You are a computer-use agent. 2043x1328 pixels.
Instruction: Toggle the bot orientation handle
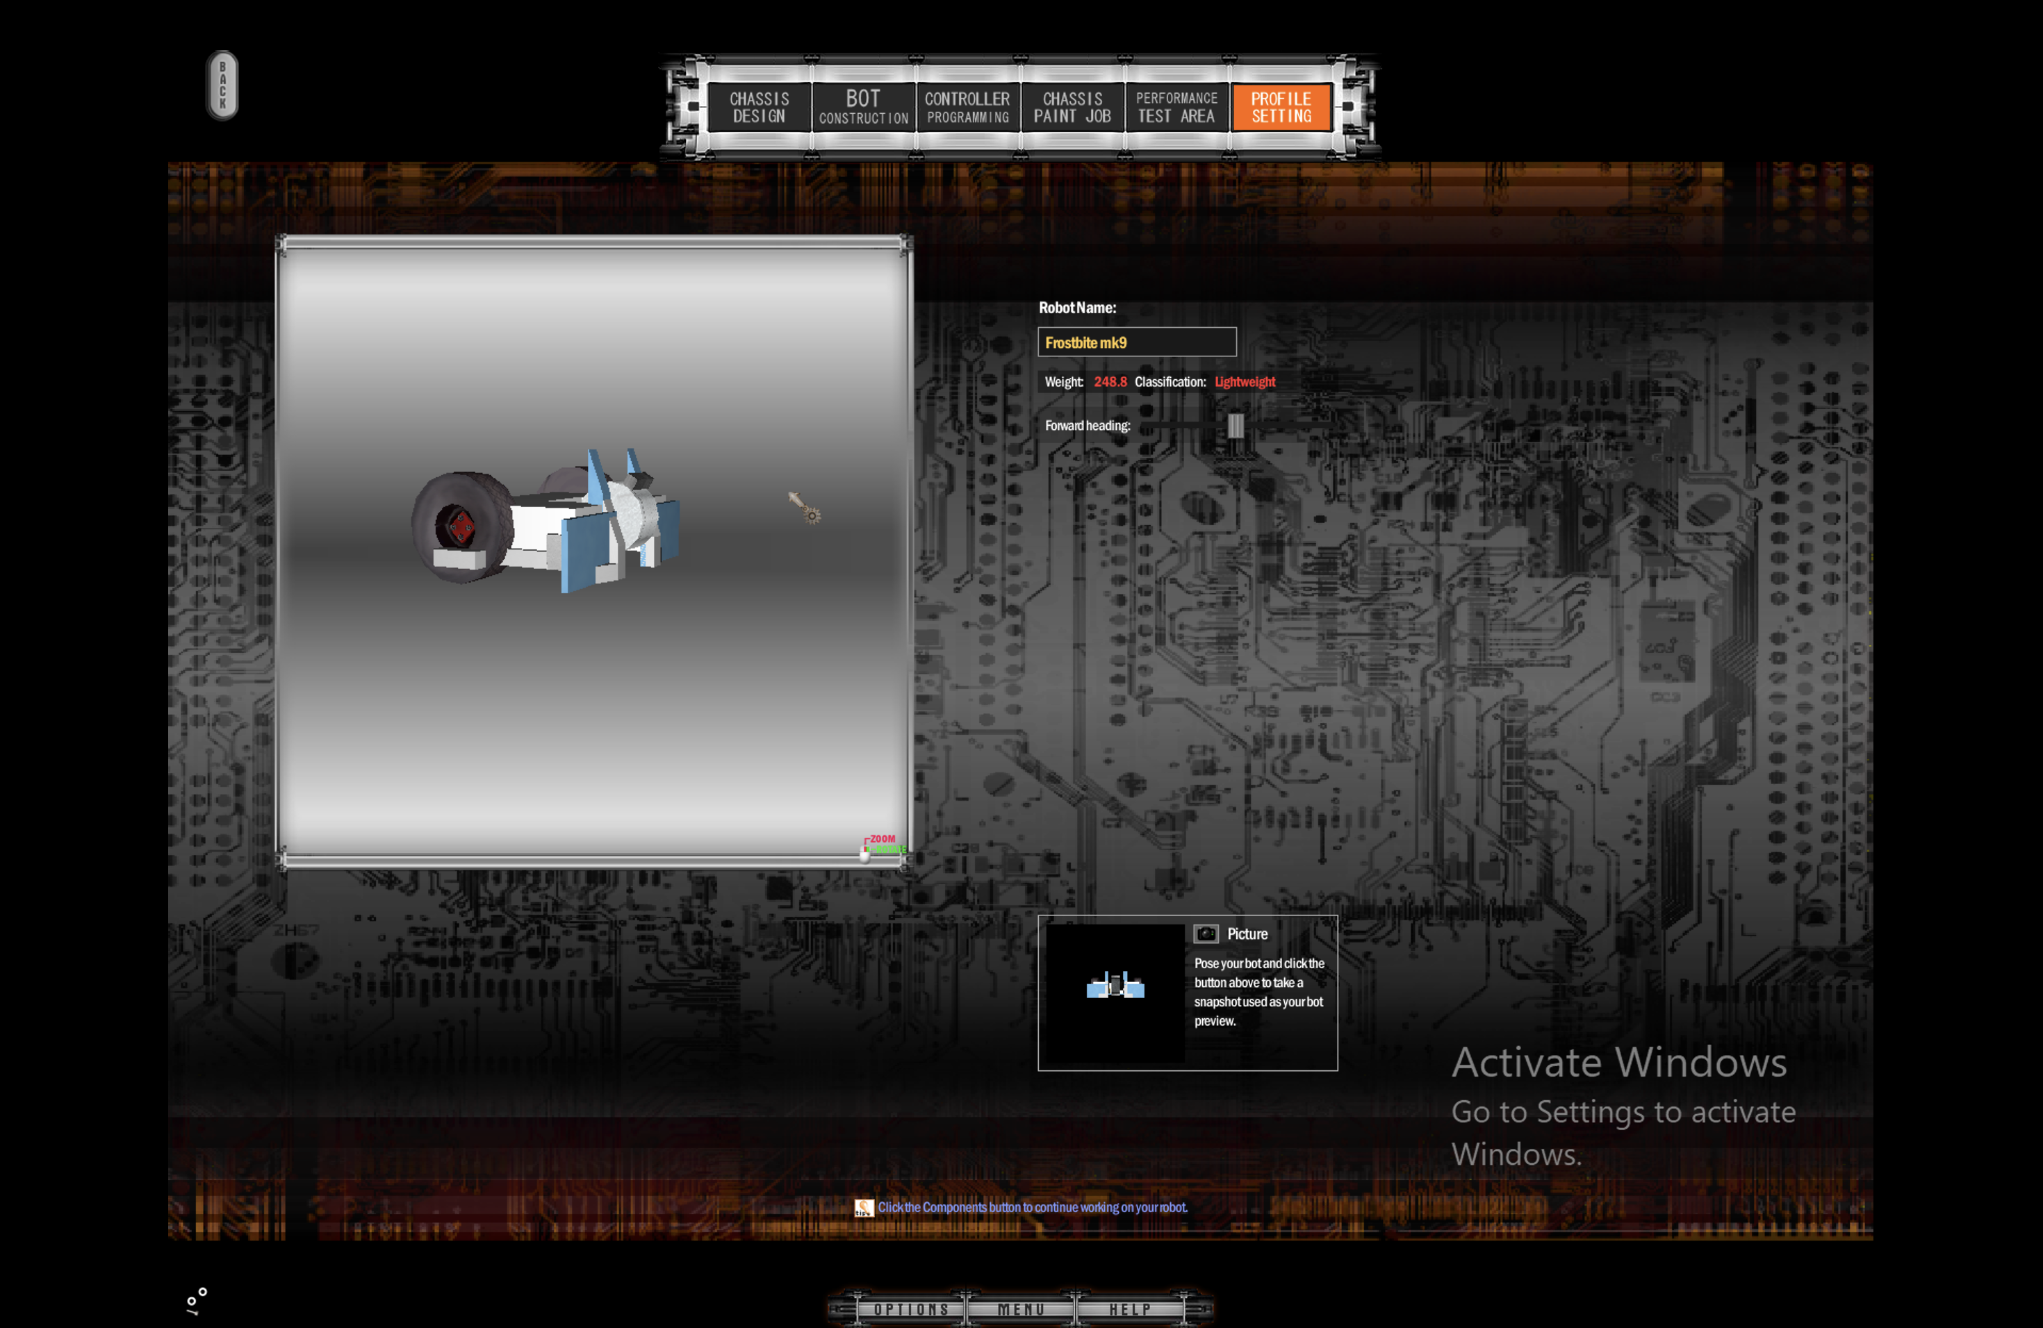pyautogui.click(x=1234, y=426)
